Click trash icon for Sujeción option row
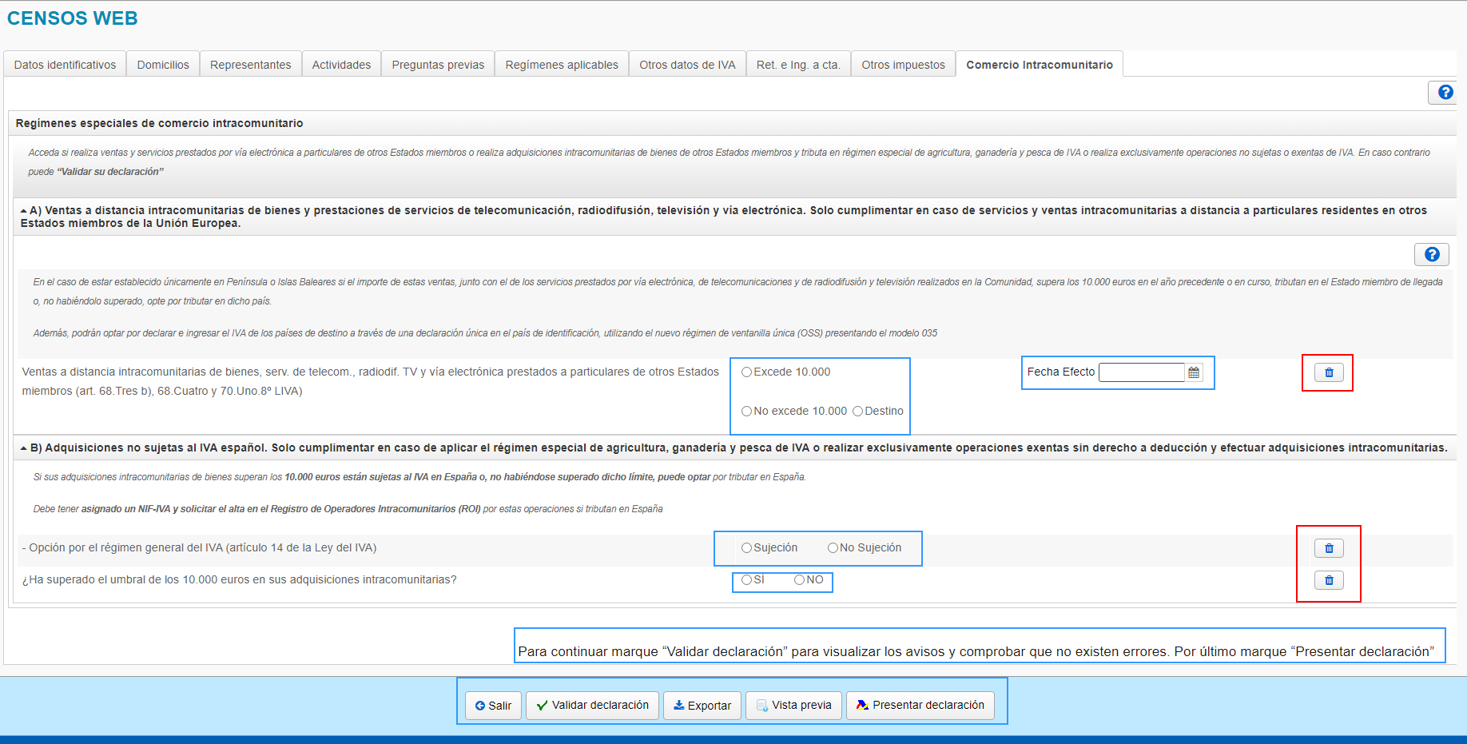 (1329, 548)
